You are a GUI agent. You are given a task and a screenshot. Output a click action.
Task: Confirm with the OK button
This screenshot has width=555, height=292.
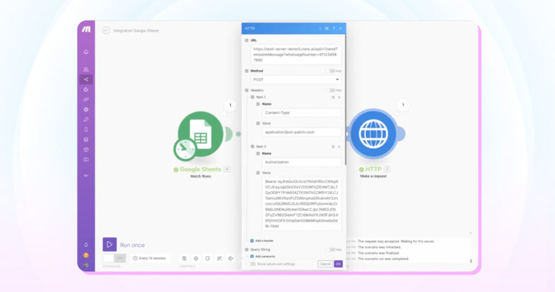pyautogui.click(x=338, y=264)
